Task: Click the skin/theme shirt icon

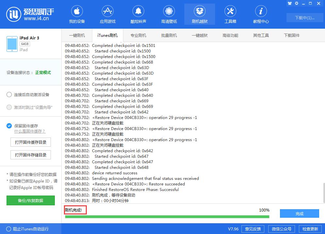Action: 289,3
